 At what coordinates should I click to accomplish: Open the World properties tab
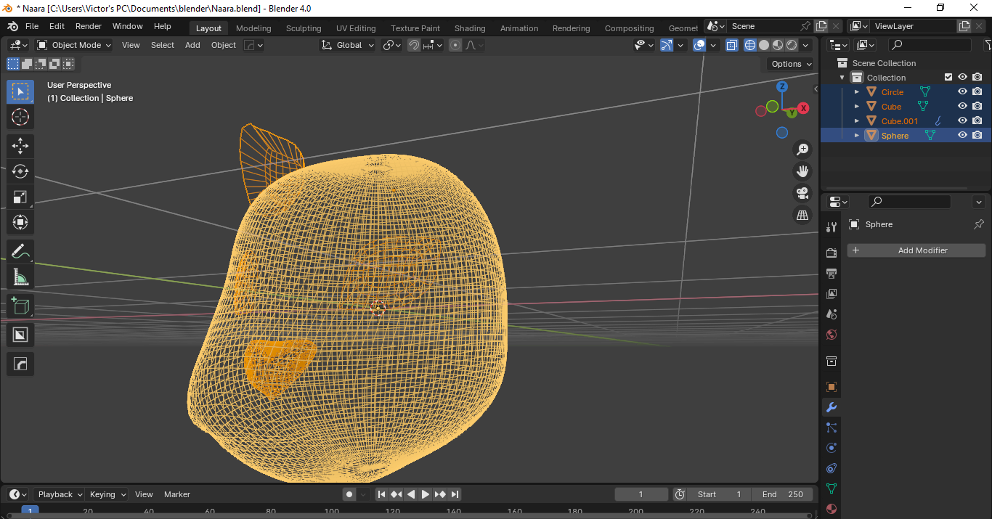[832, 335]
